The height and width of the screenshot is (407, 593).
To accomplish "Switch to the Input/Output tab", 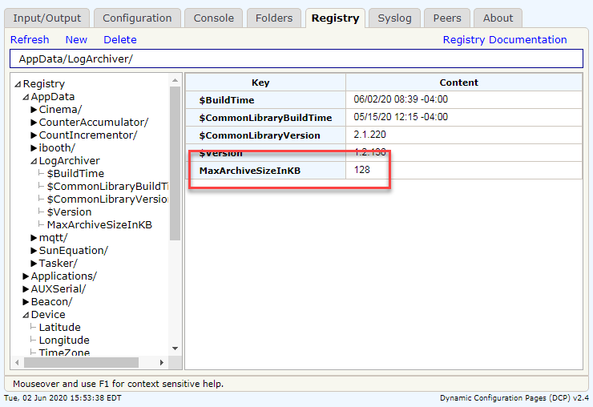I will (x=47, y=18).
